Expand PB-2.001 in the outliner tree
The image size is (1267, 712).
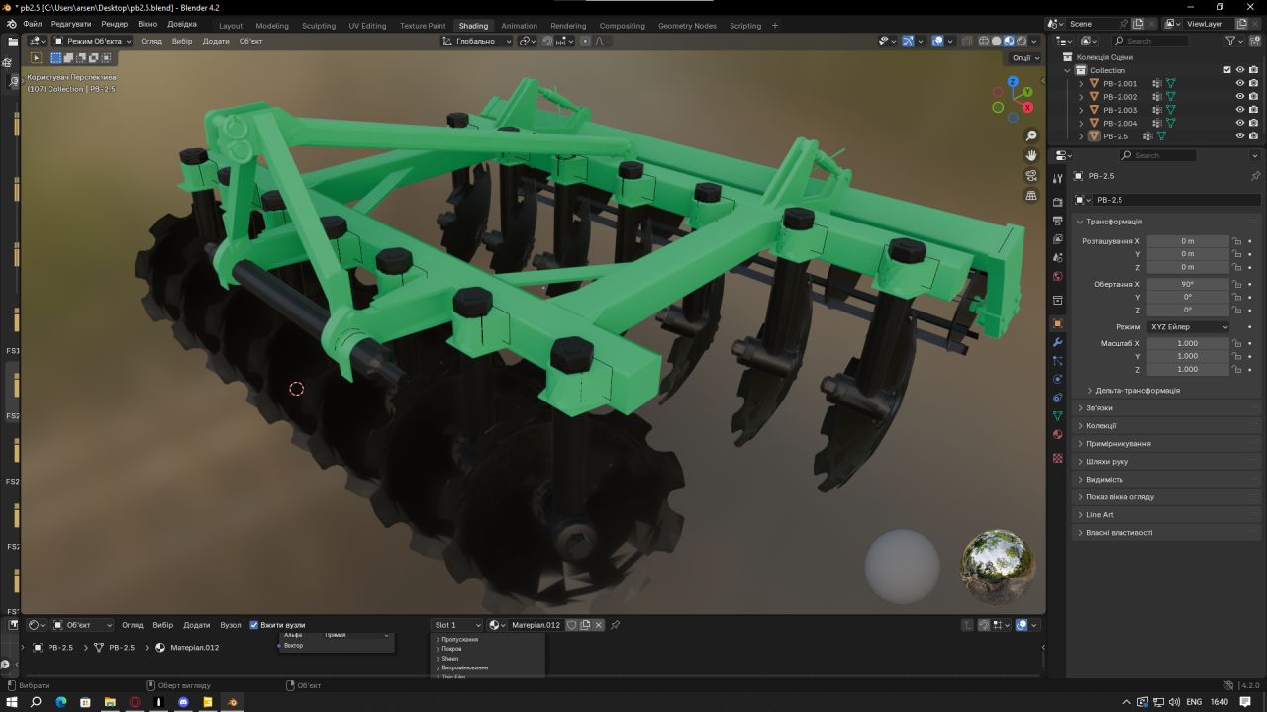click(x=1081, y=84)
